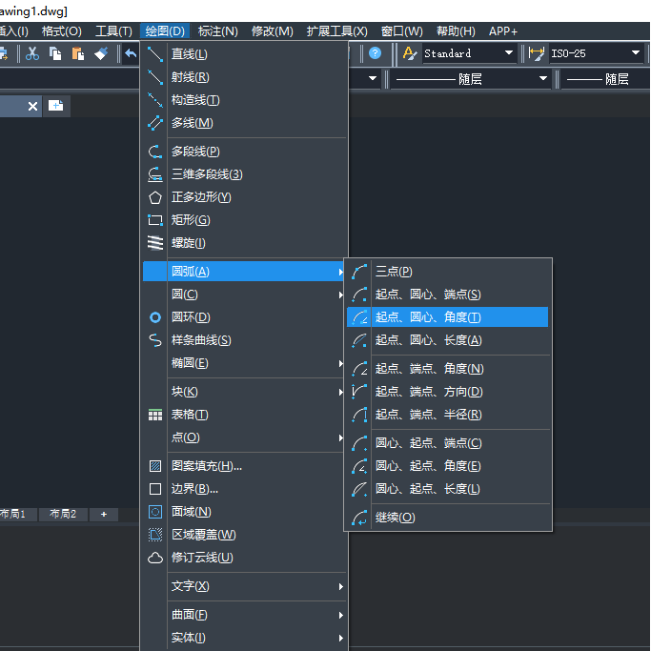Viewport: 651px width, 651px height.
Task: Click the 修订云线(U) revision cloud icon
Action: (155, 558)
